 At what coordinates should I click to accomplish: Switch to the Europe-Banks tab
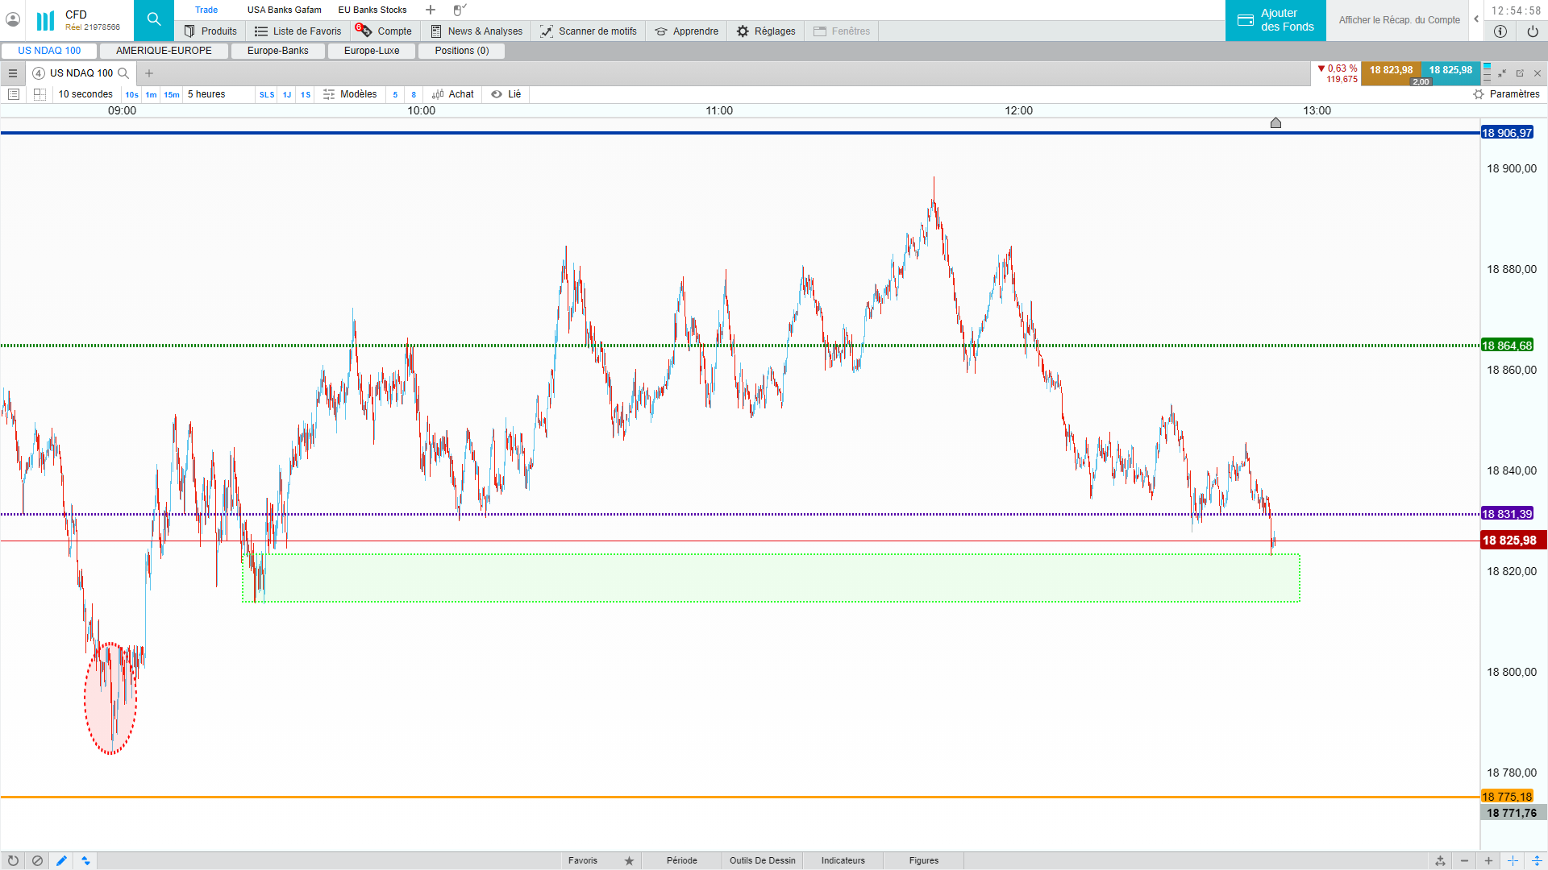tap(277, 51)
